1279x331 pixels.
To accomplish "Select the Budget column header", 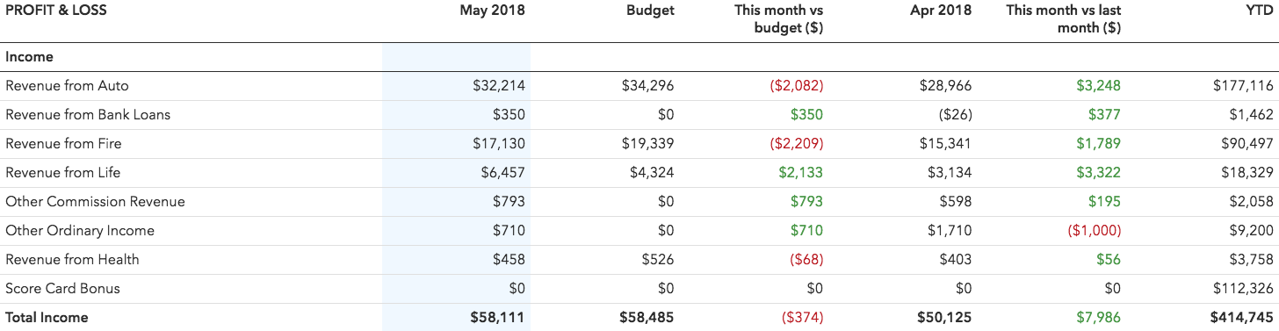I will [650, 11].
